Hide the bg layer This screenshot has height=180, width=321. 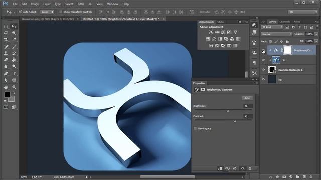[x=263, y=79]
